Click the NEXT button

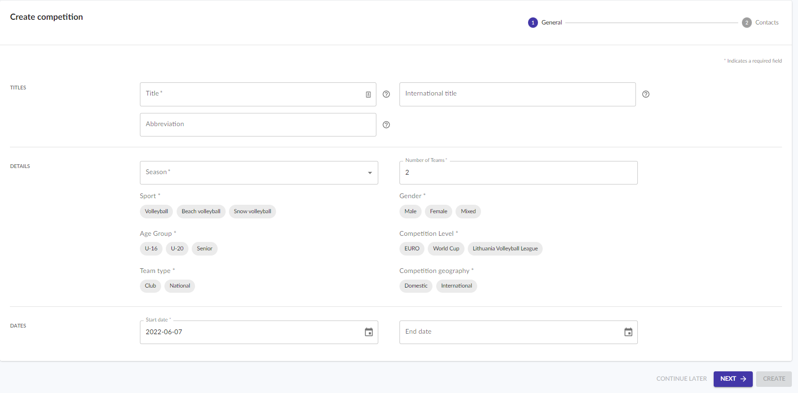733,379
